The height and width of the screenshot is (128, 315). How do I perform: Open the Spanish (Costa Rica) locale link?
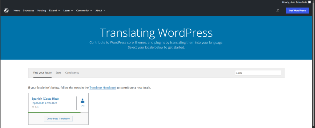(45, 99)
